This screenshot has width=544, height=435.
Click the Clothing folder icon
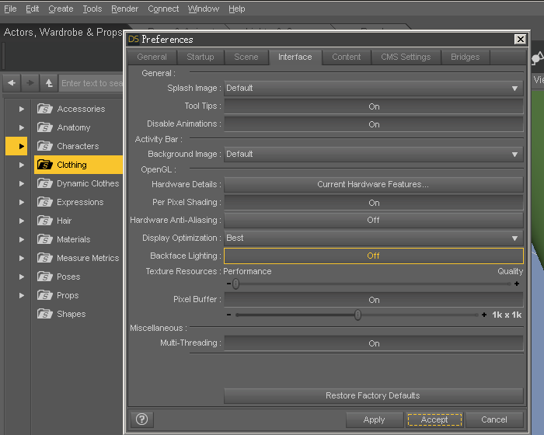click(45, 165)
